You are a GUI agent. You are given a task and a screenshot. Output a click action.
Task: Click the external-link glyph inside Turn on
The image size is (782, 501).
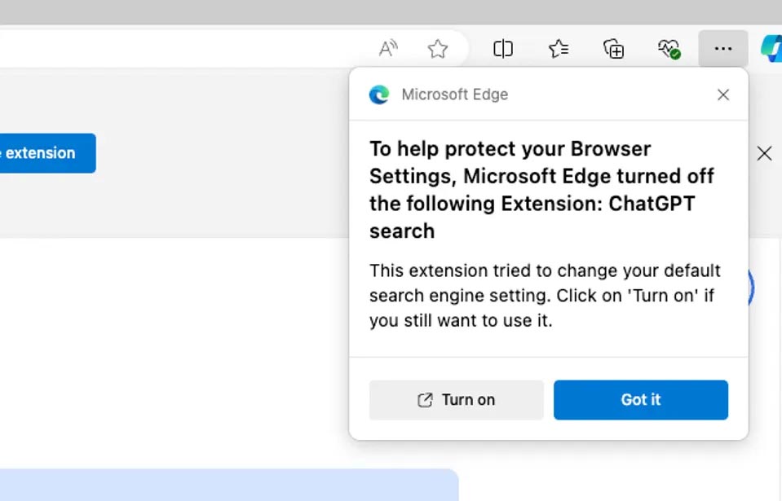[424, 400]
